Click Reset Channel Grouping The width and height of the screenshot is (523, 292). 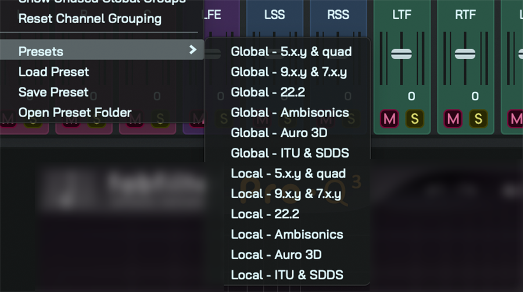point(89,19)
